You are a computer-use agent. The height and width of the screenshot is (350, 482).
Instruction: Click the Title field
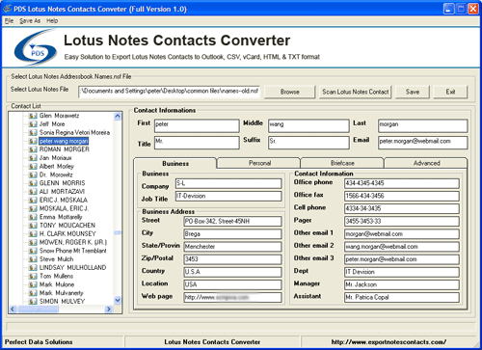tap(197, 143)
